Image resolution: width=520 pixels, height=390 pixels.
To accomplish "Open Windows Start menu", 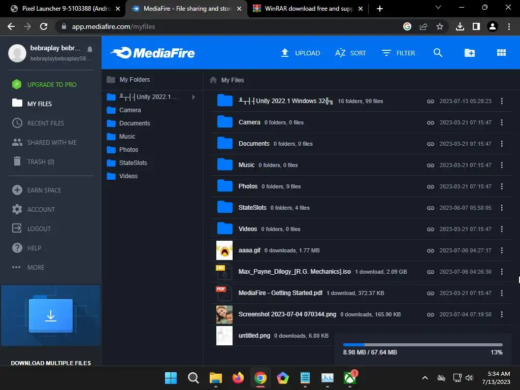I will (171, 378).
